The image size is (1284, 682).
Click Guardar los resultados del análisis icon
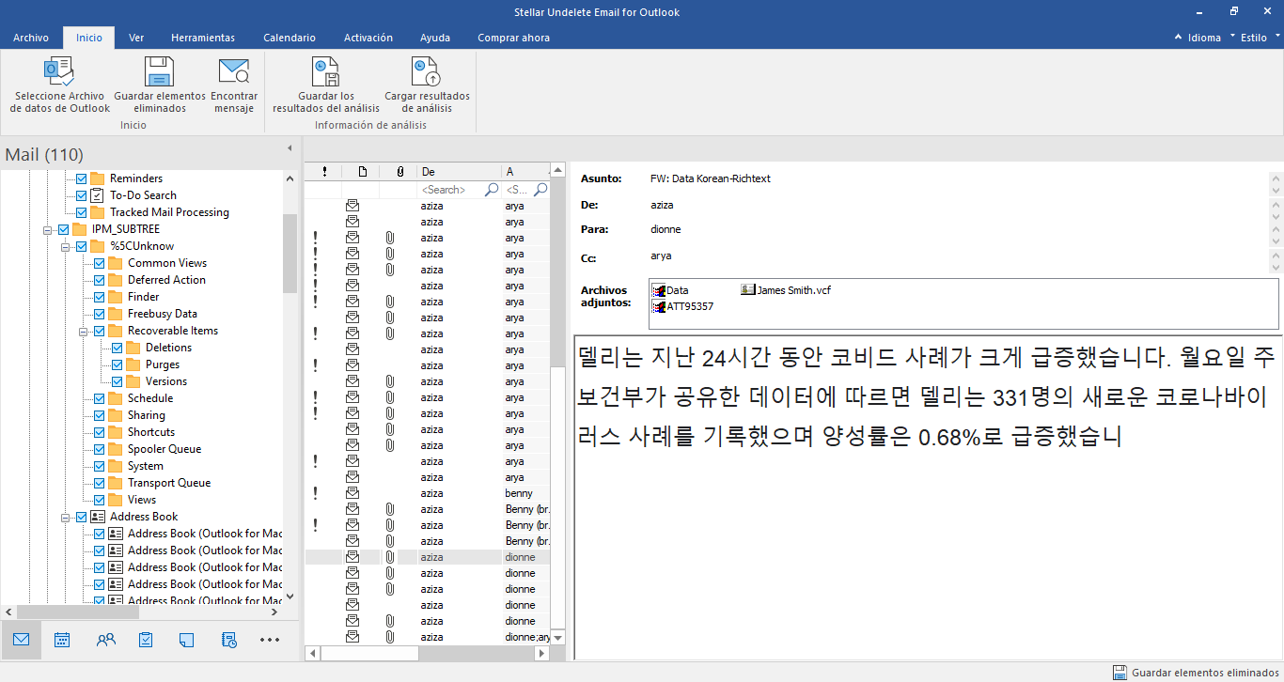coord(326,72)
